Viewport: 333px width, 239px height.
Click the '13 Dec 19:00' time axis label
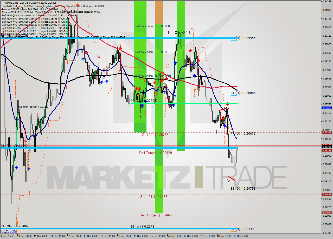[107, 236]
